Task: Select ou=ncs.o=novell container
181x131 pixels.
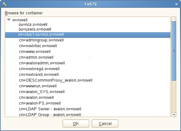Action: [x=33, y=25]
